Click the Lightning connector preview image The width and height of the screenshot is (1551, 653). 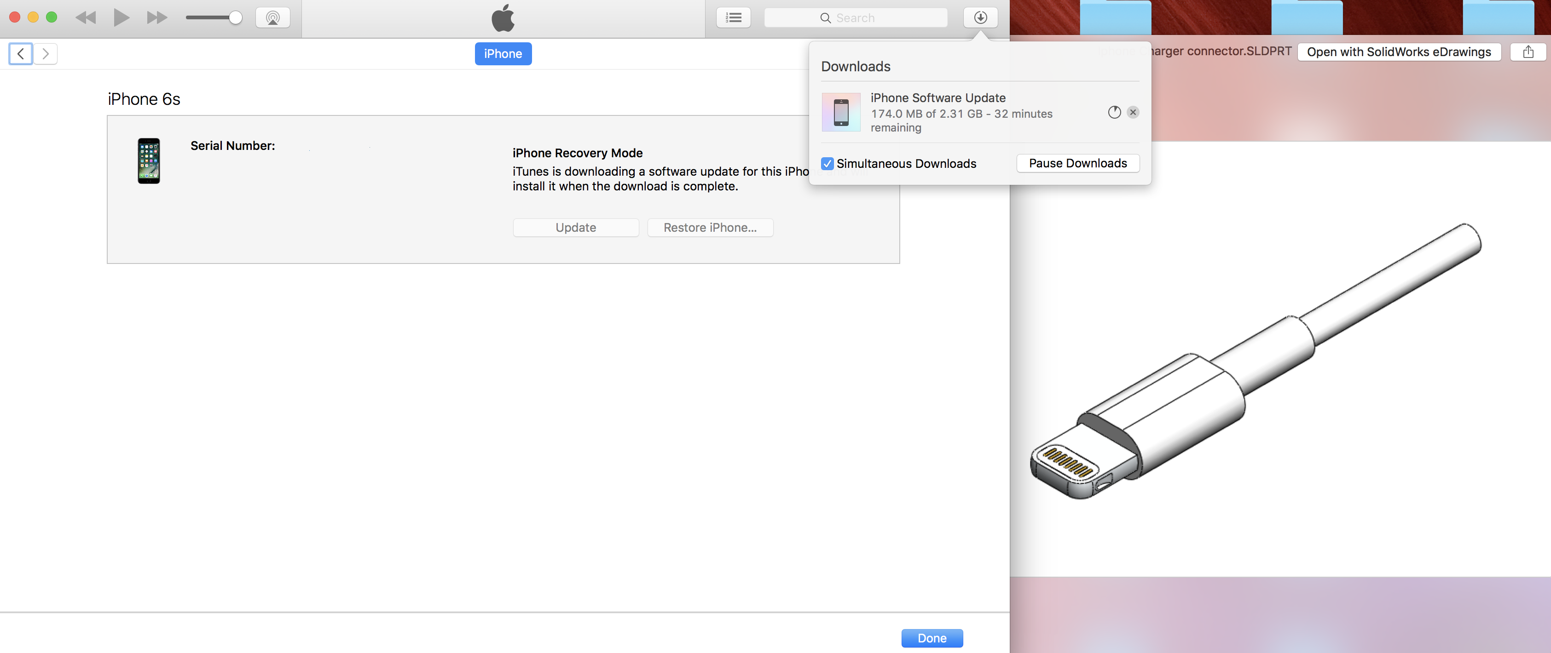click(1256, 361)
